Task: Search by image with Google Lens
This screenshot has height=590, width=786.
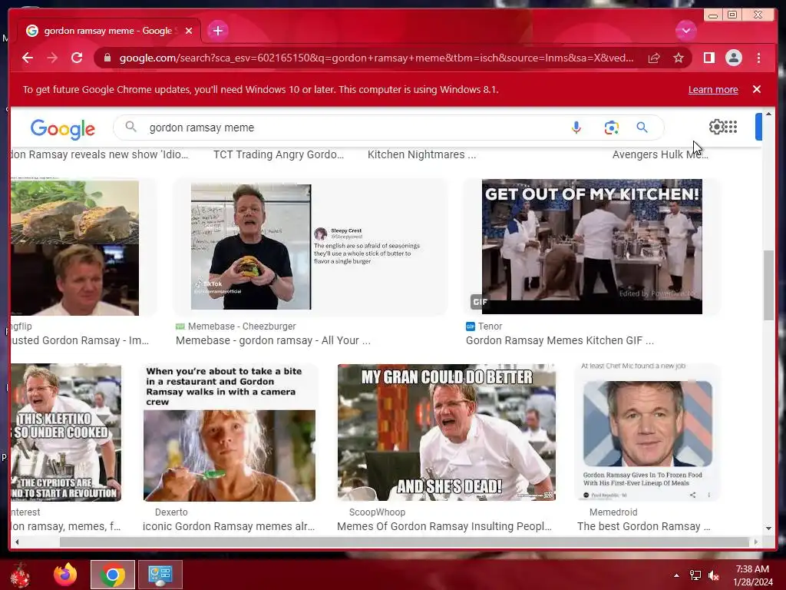Action: tap(611, 128)
